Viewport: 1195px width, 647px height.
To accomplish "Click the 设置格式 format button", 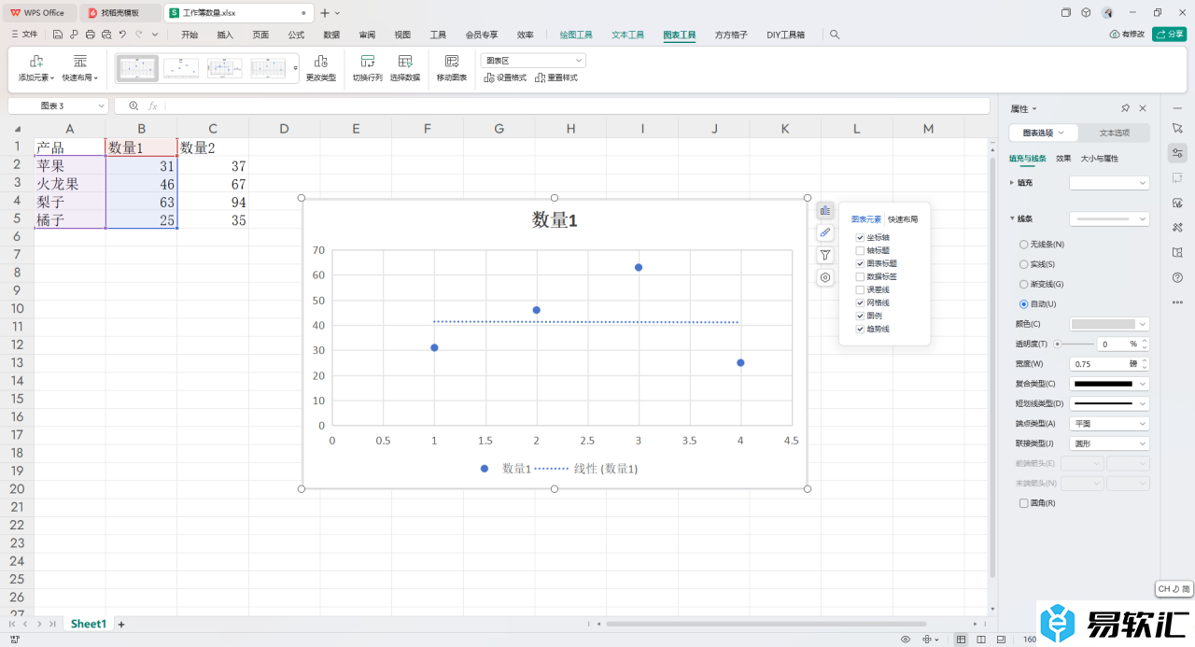I will [x=505, y=77].
